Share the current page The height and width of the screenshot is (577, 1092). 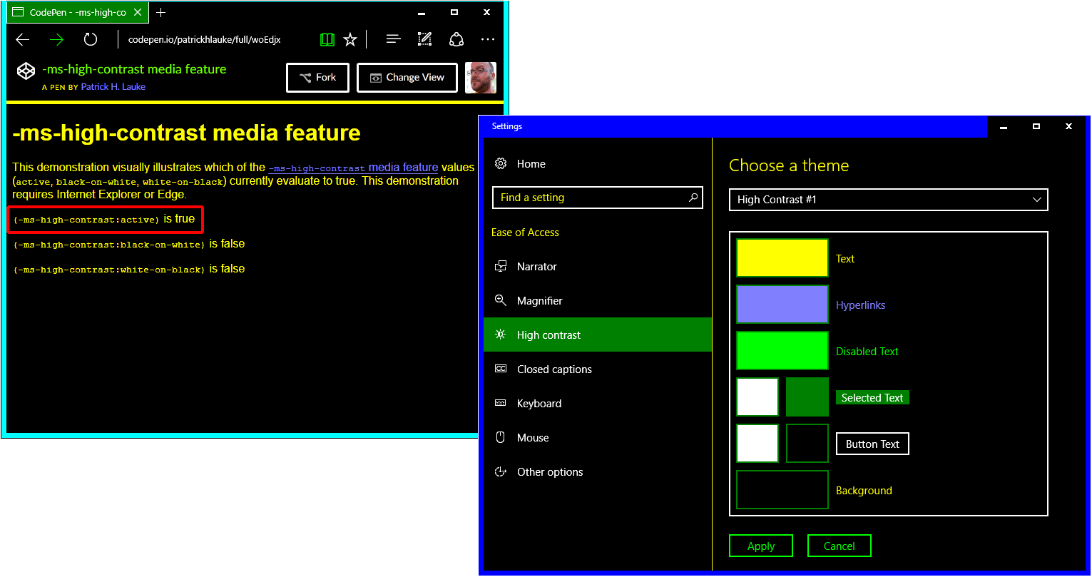[456, 39]
